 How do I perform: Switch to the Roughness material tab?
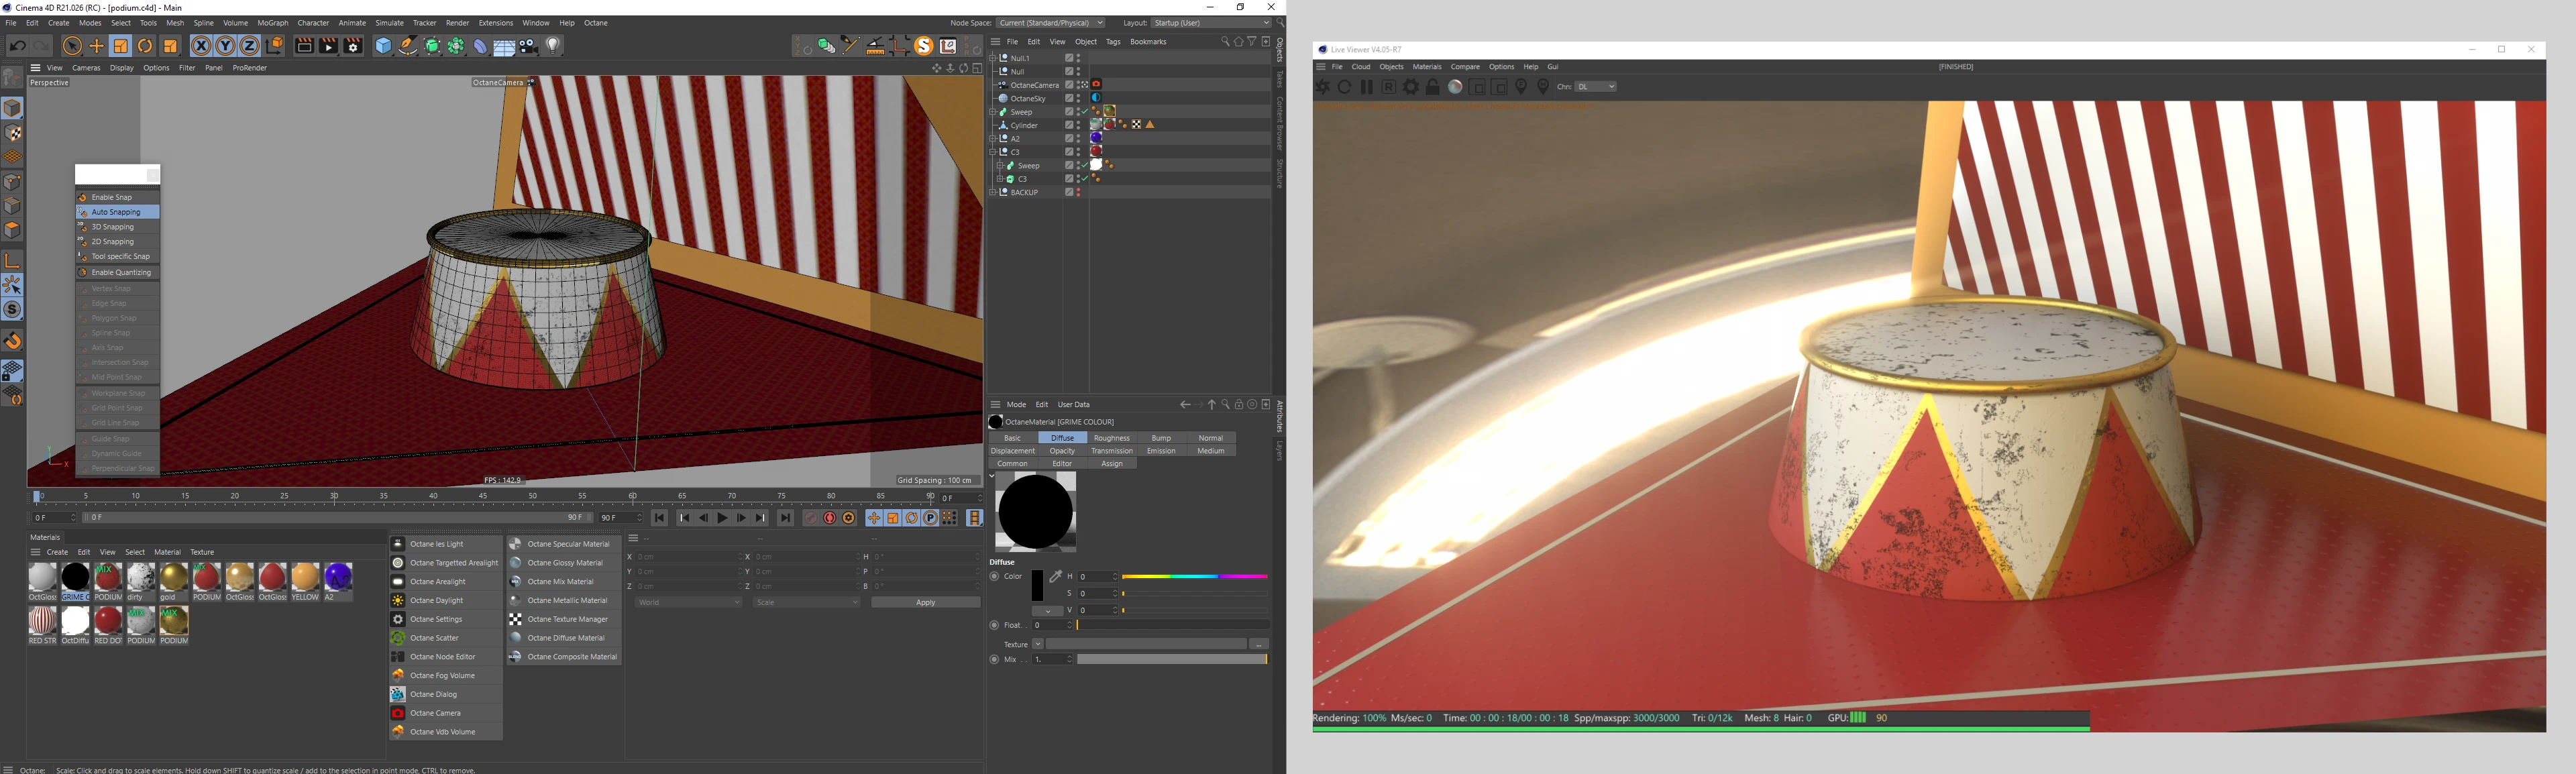[x=1111, y=438]
